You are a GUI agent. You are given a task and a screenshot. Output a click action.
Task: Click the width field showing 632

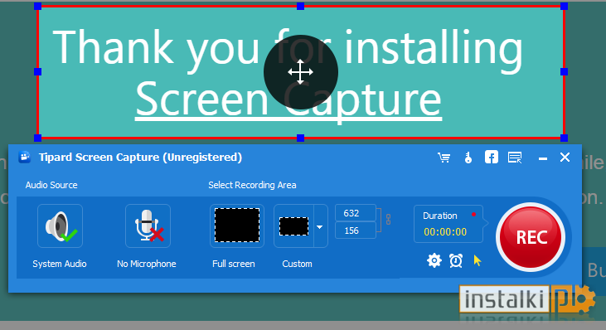356,213
